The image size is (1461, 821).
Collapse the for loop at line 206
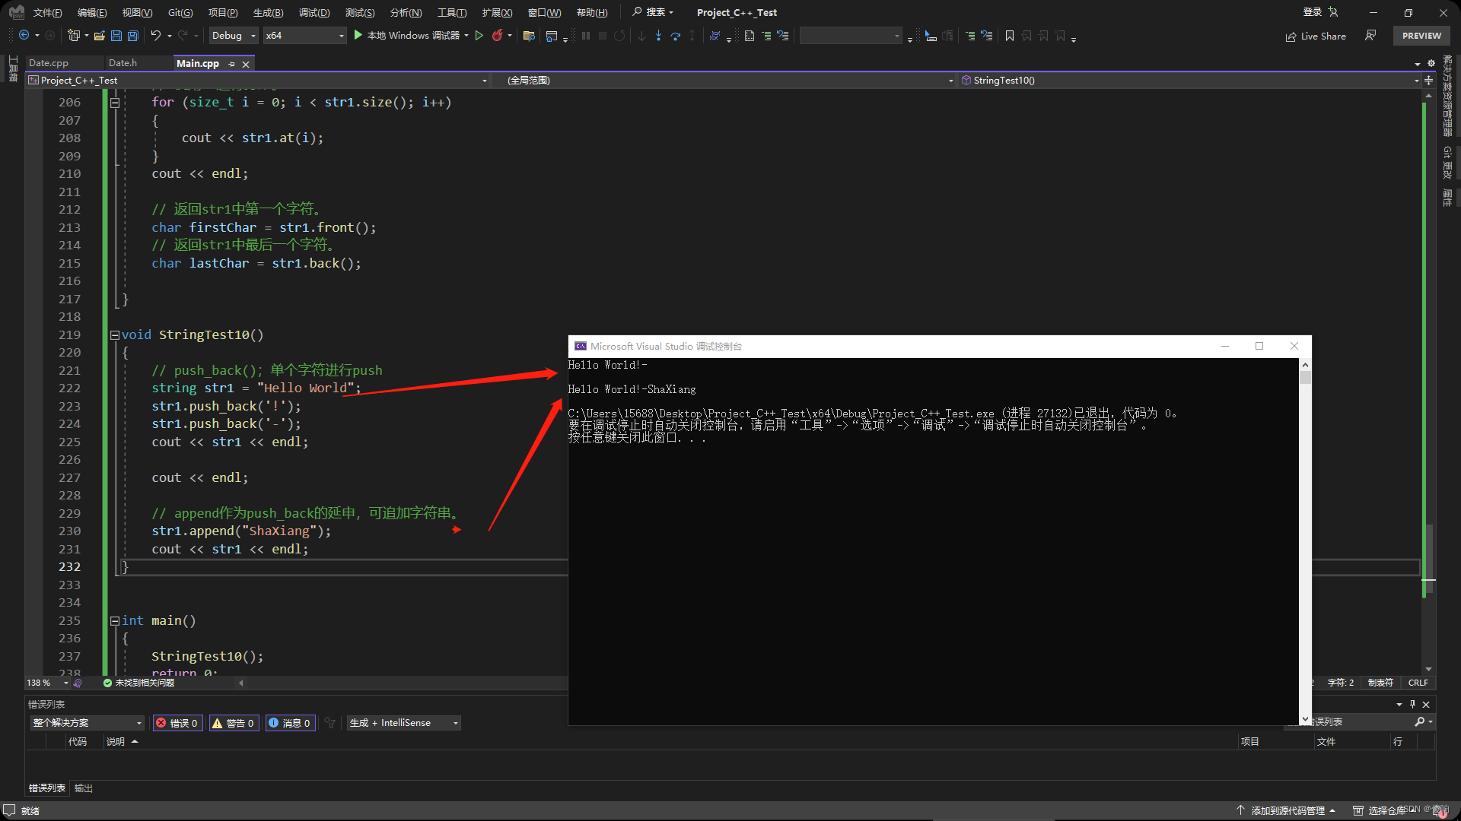pyautogui.click(x=115, y=103)
